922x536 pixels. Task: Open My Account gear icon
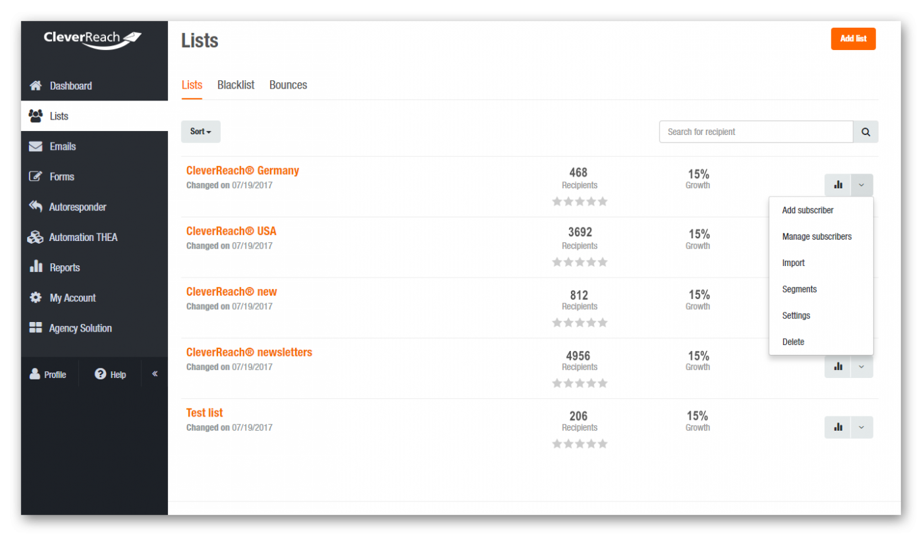pyautogui.click(x=36, y=298)
